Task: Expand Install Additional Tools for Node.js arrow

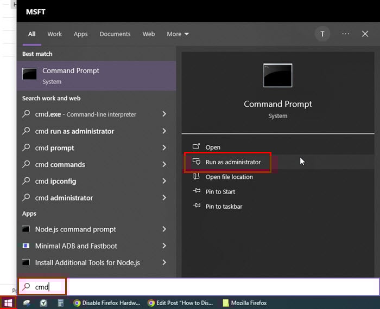Action: click(x=164, y=263)
